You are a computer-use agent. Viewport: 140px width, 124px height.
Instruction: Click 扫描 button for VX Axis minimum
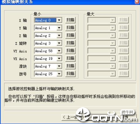(70, 58)
